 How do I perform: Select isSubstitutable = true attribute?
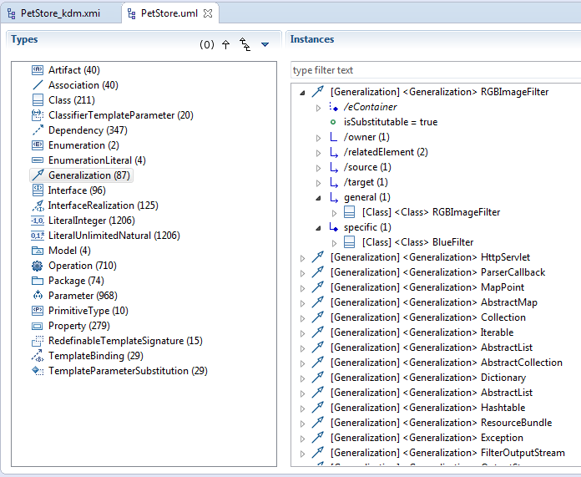click(x=391, y=122)
